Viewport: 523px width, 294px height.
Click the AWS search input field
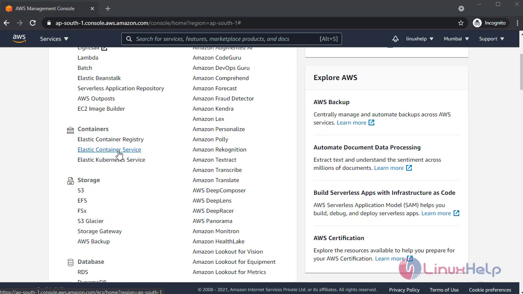tap(231, 39)
